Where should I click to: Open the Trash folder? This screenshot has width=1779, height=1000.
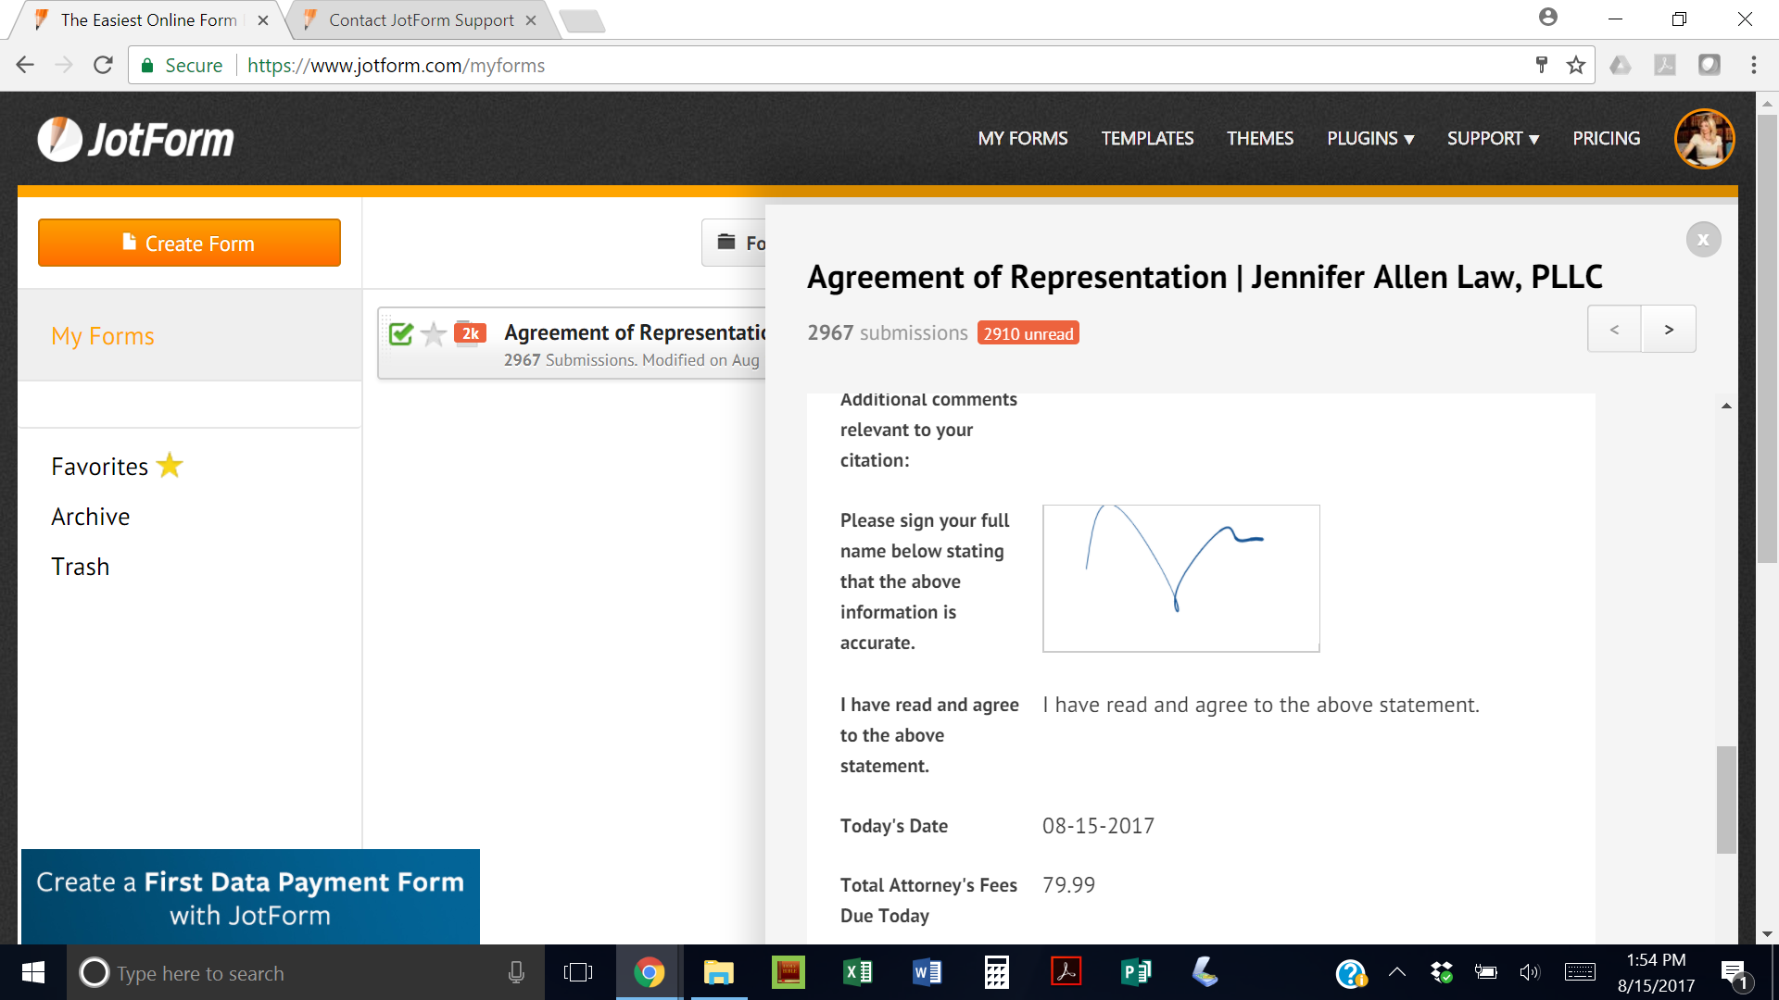click(81, 567)
